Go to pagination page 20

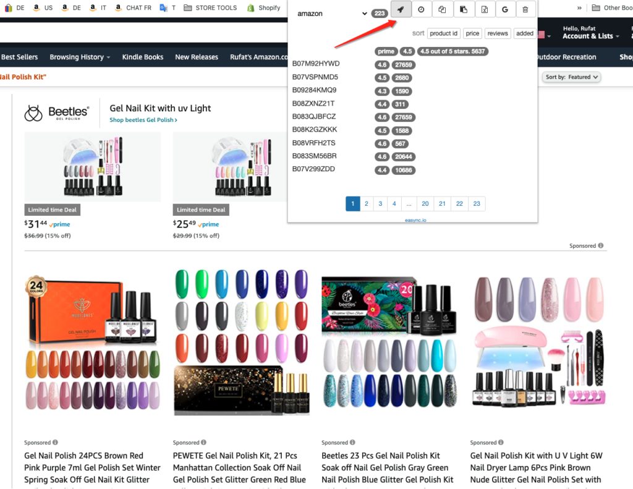[x=425, y=203]
